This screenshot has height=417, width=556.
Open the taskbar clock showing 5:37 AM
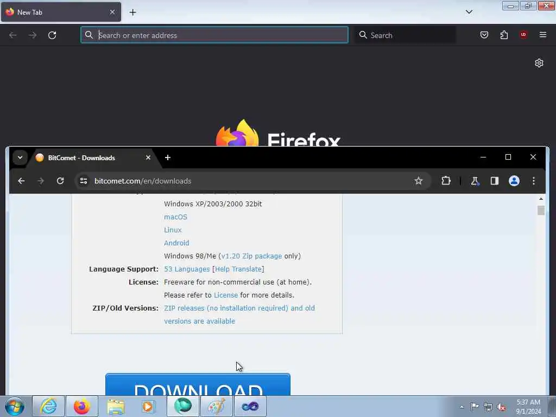528,407
